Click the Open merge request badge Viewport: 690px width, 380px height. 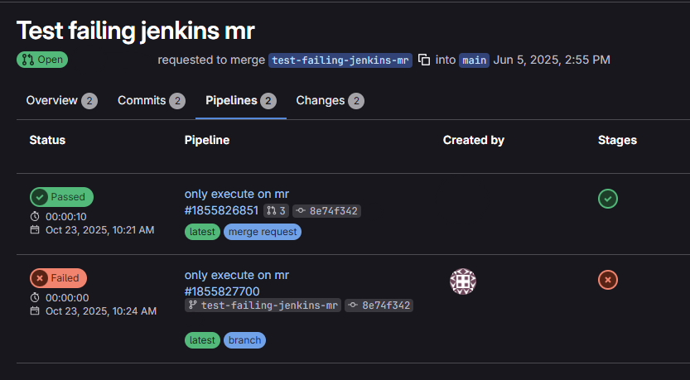point(42,60)
